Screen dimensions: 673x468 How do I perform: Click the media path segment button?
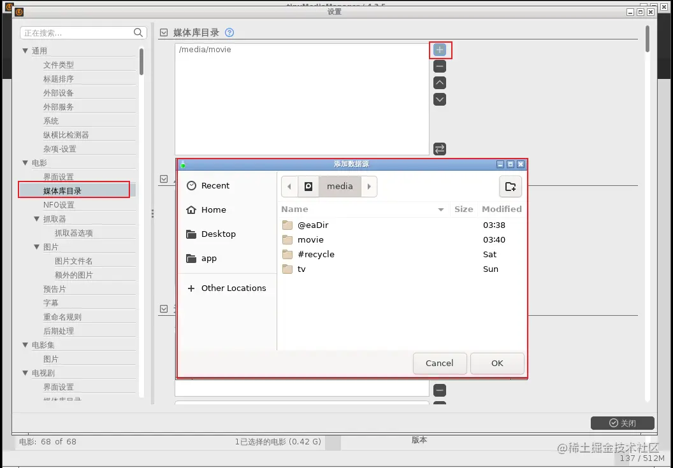click(340, 187)
